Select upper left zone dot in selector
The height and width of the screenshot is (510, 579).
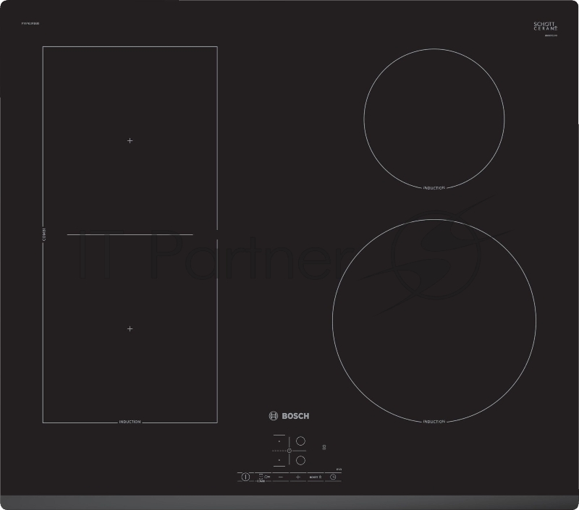[x=279, y=441]
